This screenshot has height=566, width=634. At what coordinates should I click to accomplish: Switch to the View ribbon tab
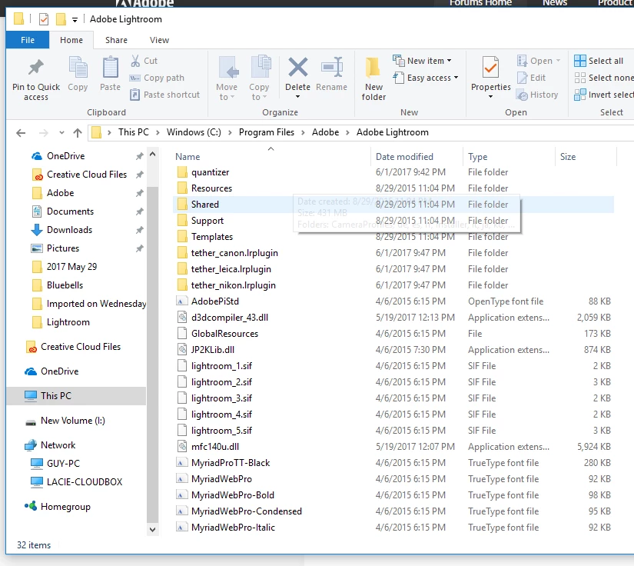tap(159, 40)
